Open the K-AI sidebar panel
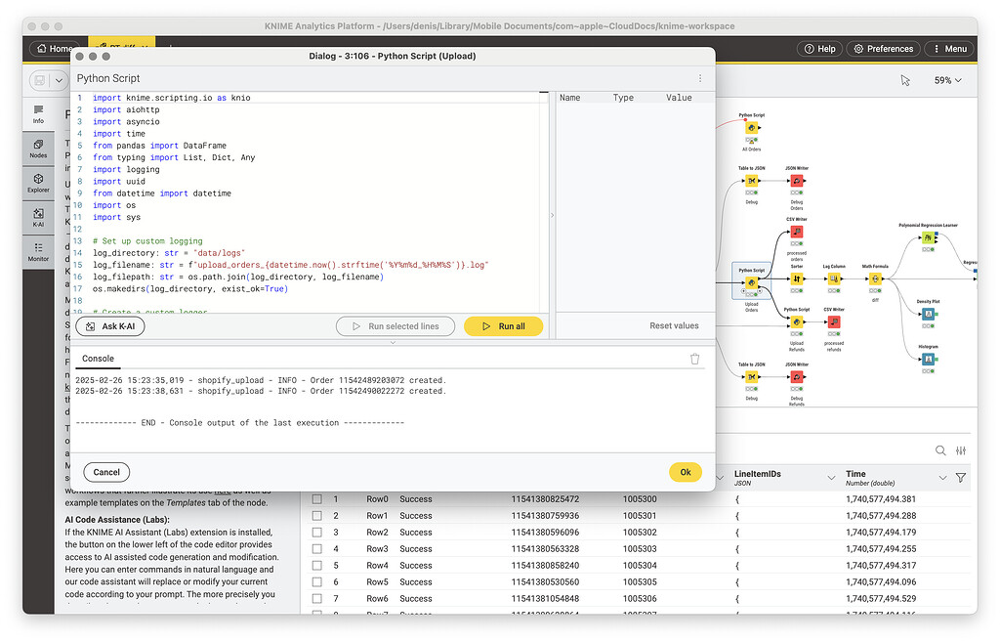 38,218
